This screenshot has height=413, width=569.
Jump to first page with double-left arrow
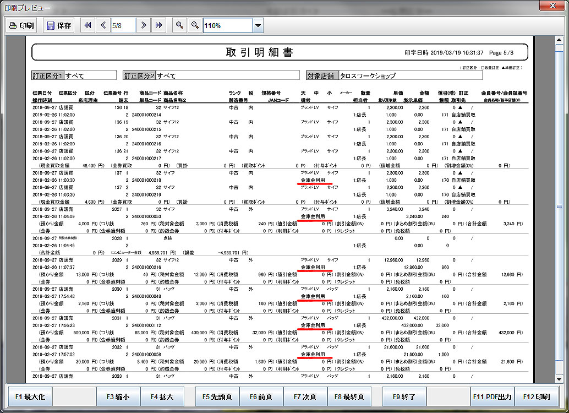tap(87, 25)
